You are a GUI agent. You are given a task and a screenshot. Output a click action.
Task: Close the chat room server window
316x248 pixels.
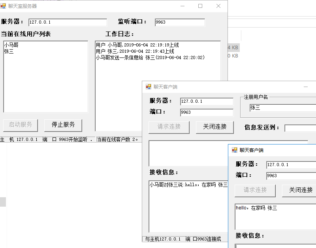(x=218, y=6)
